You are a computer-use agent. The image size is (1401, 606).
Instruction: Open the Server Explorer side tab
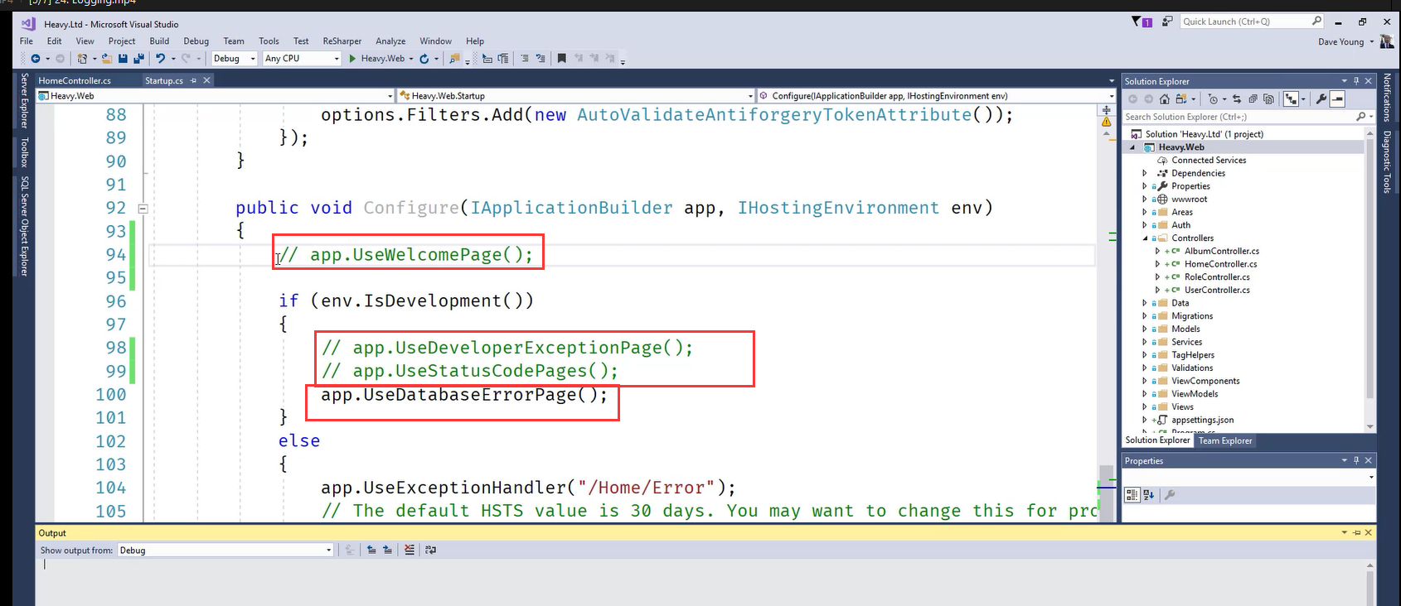25,101
